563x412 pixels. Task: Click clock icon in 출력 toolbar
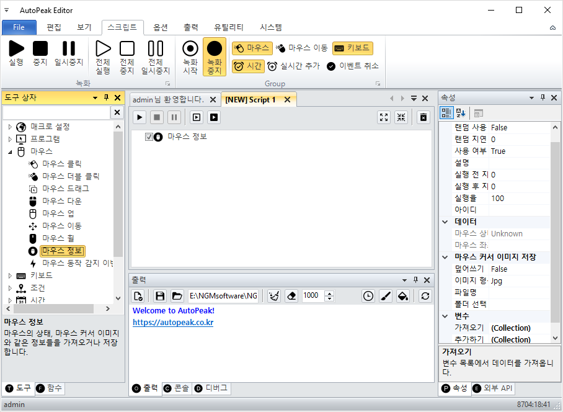tap(368, 296)
